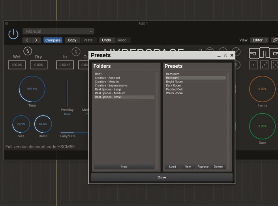Click the lock icon above Wet and Dry
The image size is (278, 206).
pos(28,51)
